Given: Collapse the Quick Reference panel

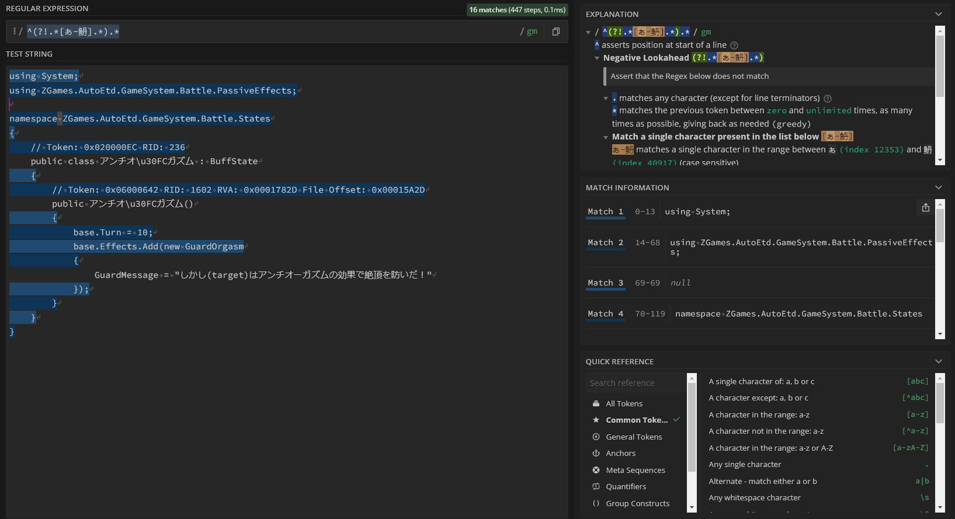Looking at the screenshot, I should click(938, 361).
